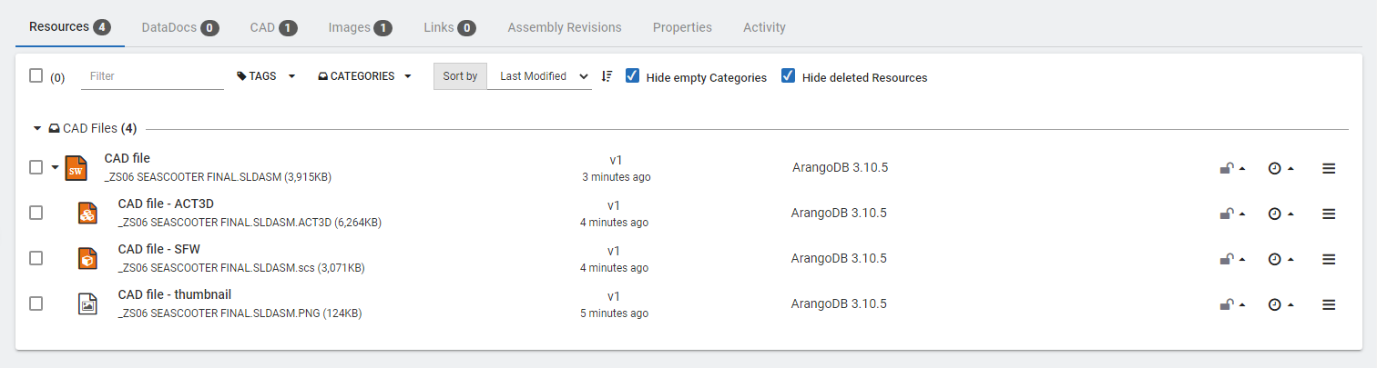
Task: Click the SFW file type icon
Action: click(87, 259)
